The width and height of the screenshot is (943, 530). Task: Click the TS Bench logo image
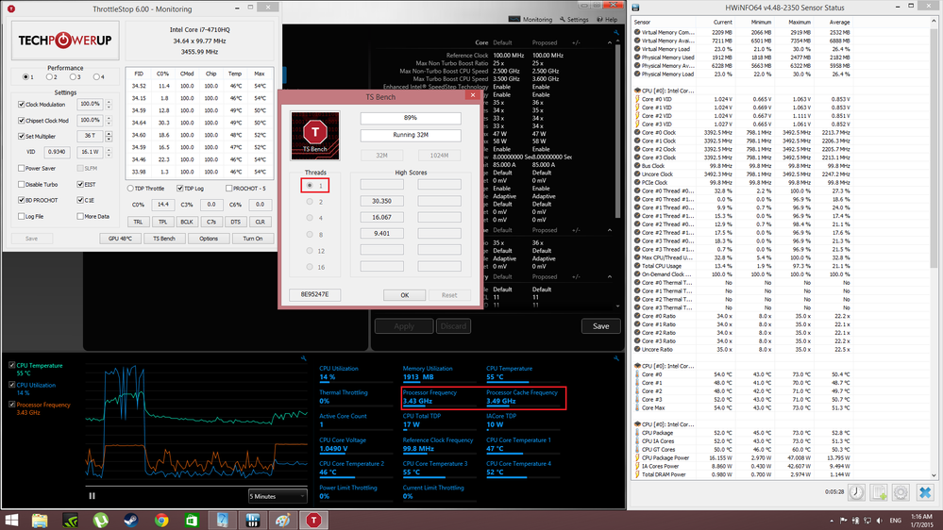pos(315,136)
